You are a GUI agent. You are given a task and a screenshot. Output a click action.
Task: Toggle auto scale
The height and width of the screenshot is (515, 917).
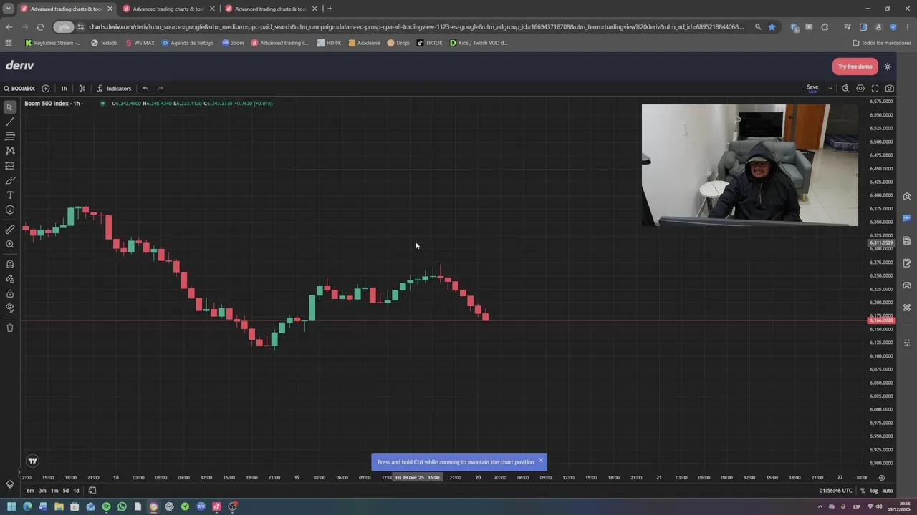887,491
